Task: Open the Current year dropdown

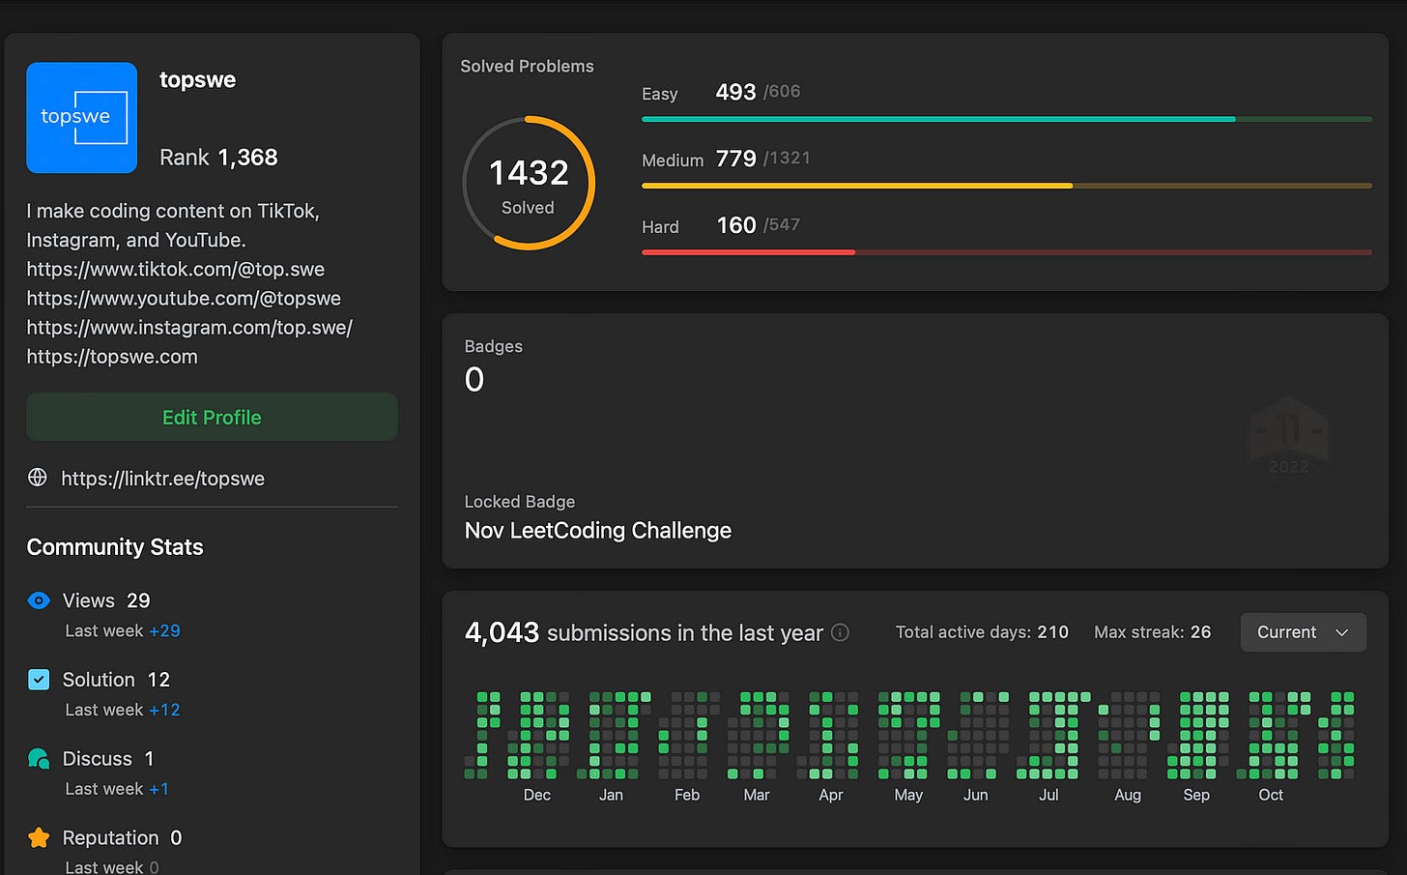Action: [1303, 632]
